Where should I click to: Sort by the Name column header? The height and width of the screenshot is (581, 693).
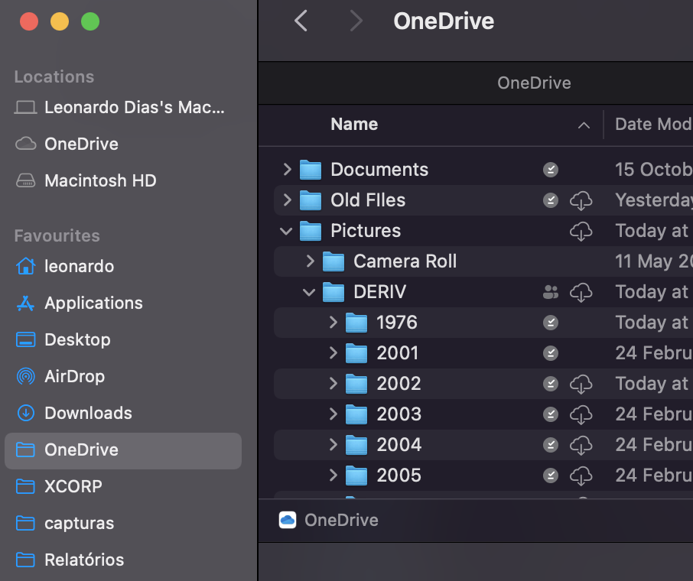pyautogui.click(x=354, y=125)
